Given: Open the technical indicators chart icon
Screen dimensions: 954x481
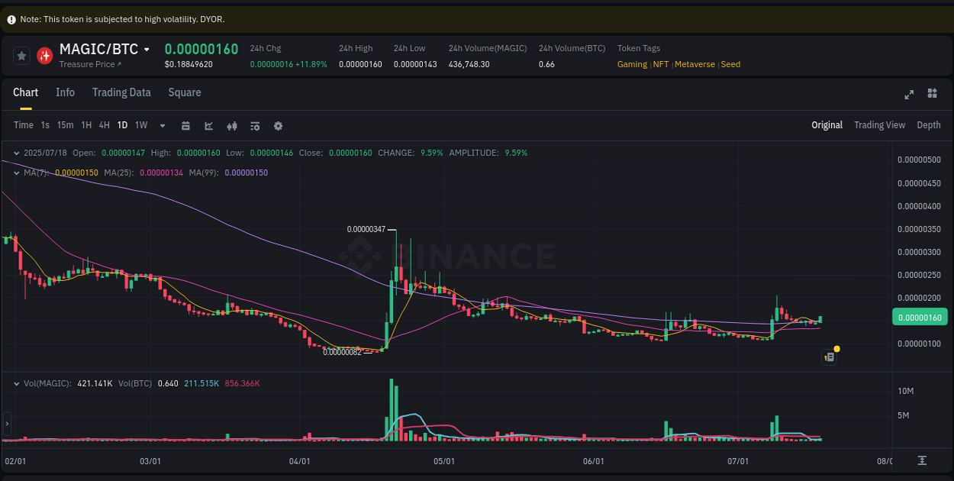Looking at the screenshot, I should click(208, 125).
